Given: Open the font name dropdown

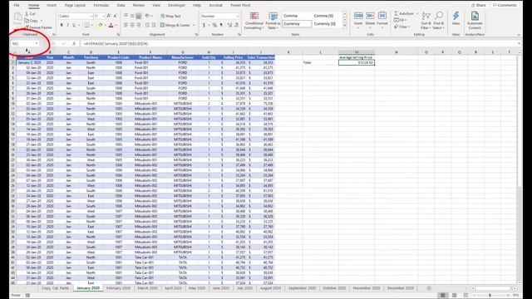Looking at the screenshot, I should point(91,16).
